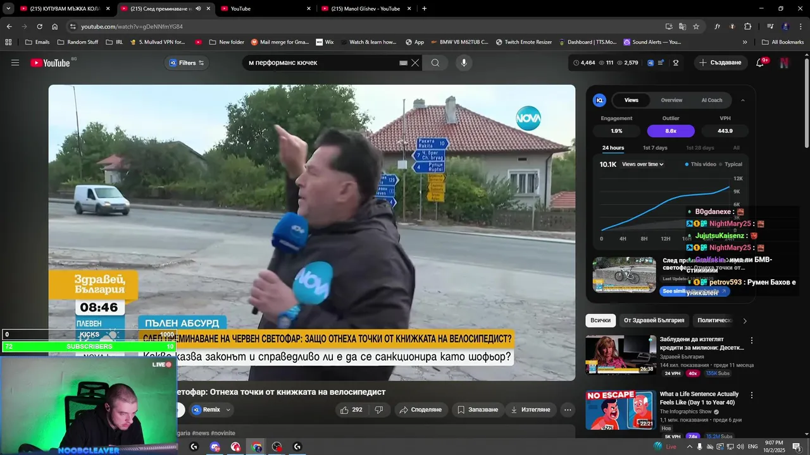Translate this page icon in address bar

coord(682,27)
